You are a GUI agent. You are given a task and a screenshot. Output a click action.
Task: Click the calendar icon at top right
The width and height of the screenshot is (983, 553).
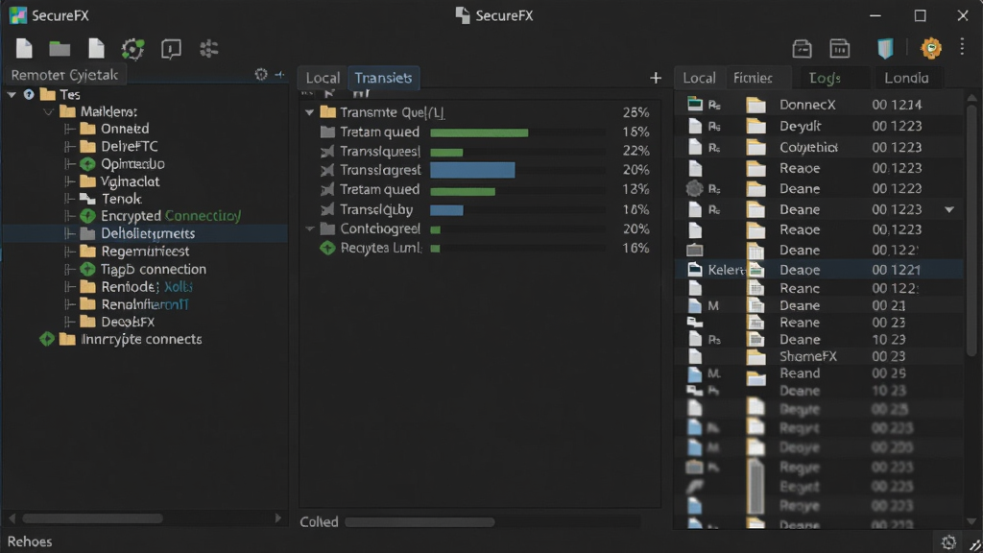point(839,48)
